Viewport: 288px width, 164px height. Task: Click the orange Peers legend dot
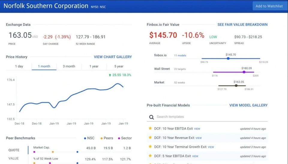[101, 138]
